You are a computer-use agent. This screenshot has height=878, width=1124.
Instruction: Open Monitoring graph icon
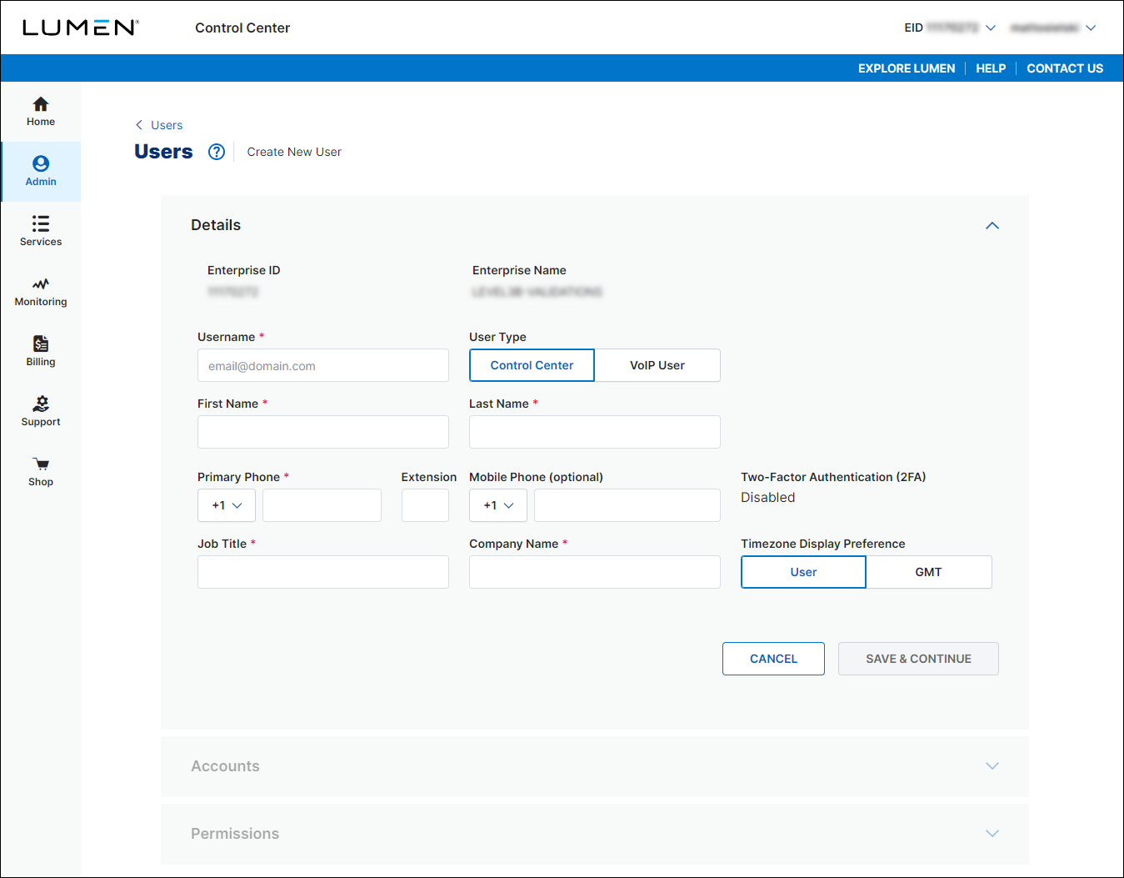pyautogui.click(x=41, y=283)
